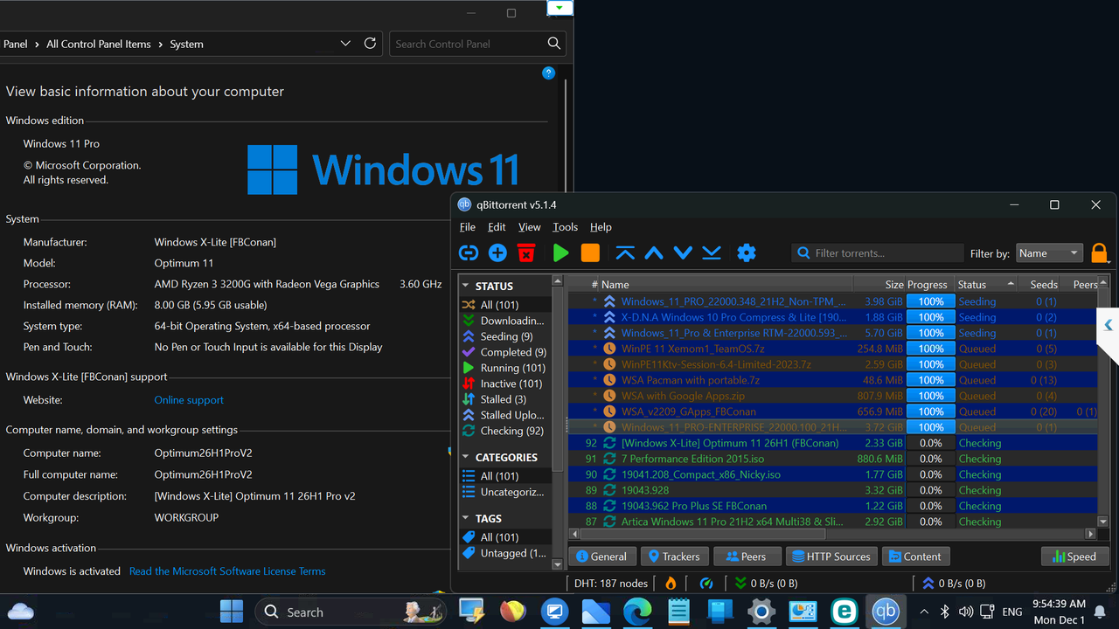1119x629 pixels.
Task: Collapse the STATUS sidebar section
Action: 466,286
